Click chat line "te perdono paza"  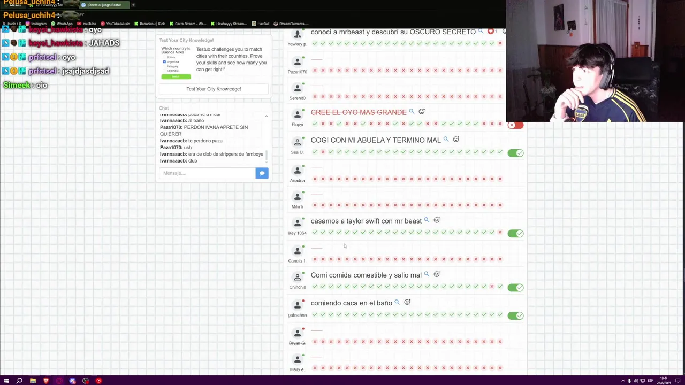tap(191, 141)
